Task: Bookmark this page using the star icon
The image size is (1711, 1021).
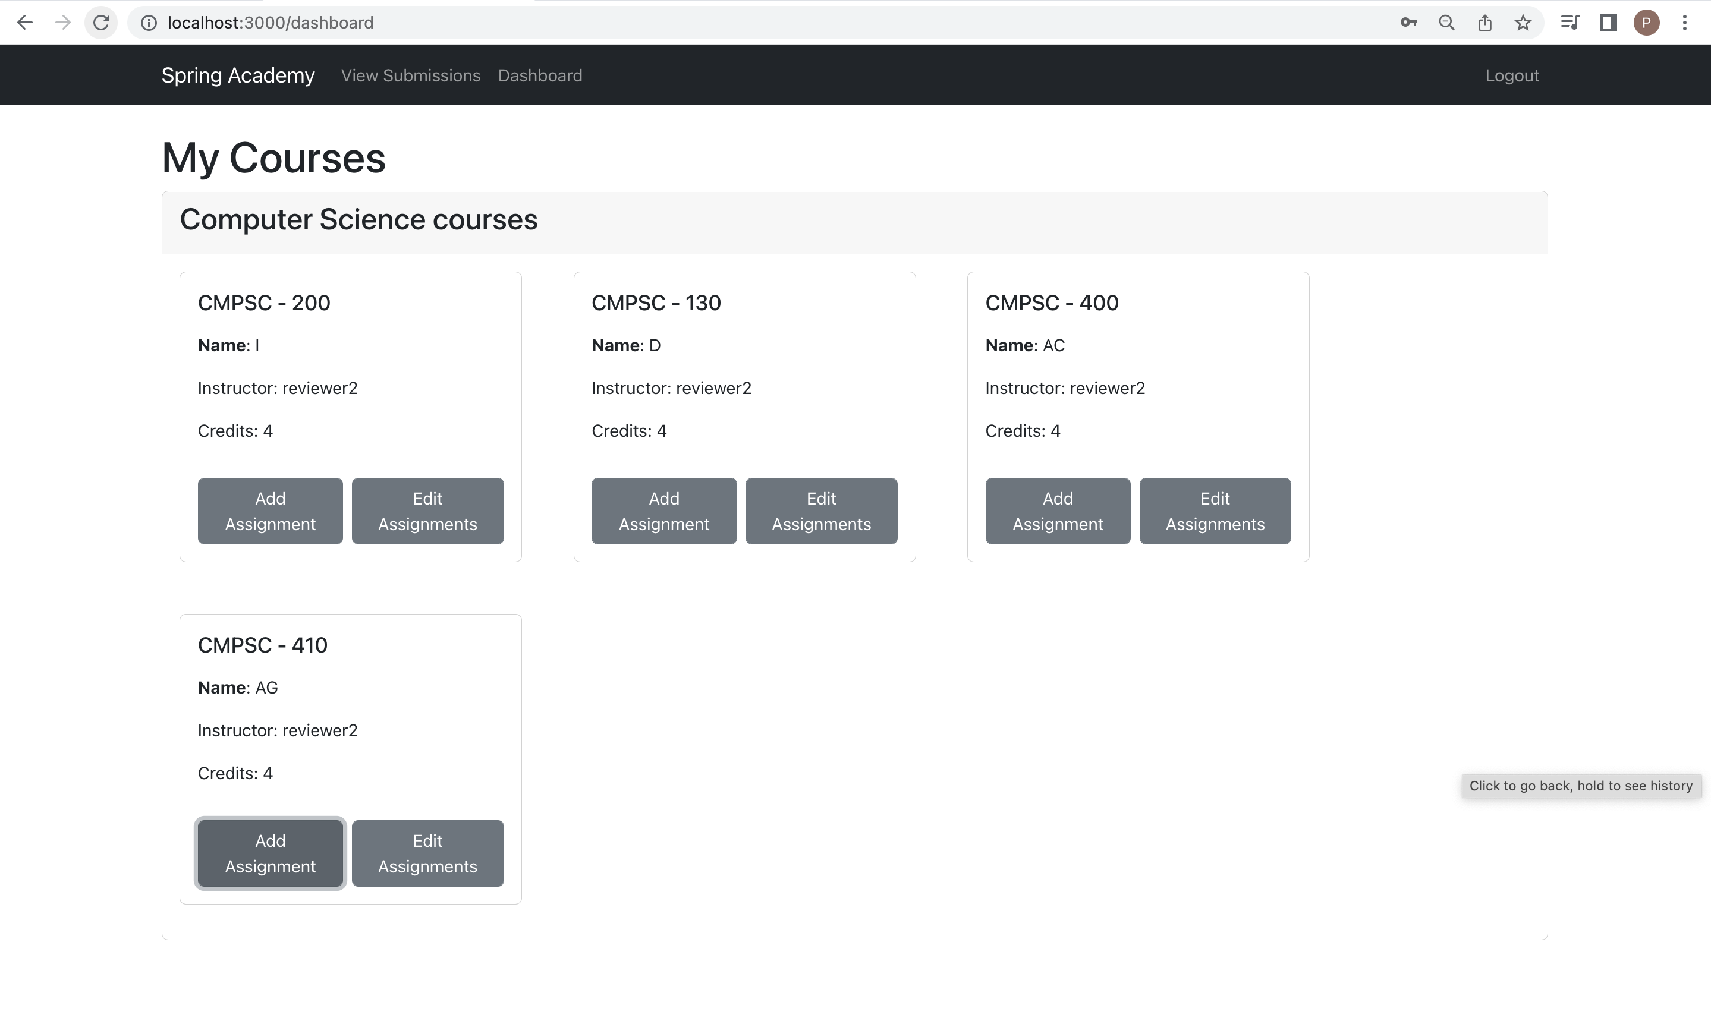Action: pos(1523,22)
